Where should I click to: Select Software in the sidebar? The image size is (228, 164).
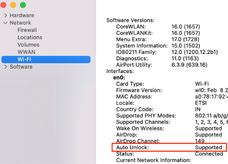pyautogui.click(x=21, y=67)
